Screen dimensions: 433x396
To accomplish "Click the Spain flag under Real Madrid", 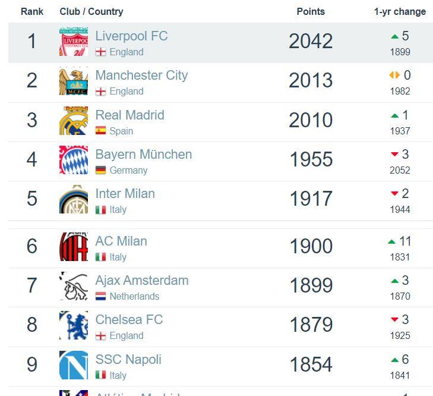I will (x=100, y=131).
